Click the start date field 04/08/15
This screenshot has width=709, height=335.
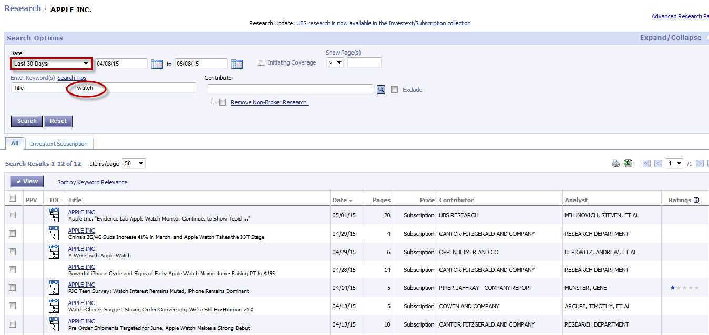pos(121,64)
